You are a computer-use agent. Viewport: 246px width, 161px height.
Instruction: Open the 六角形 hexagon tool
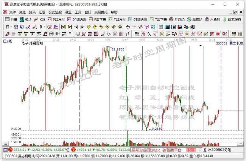pos(212,19)
